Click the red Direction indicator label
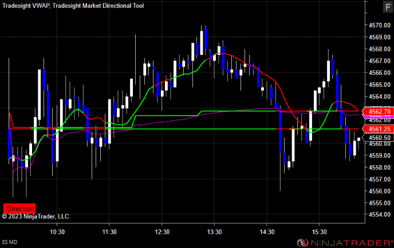The image size is (394, 248). (19, 209)
